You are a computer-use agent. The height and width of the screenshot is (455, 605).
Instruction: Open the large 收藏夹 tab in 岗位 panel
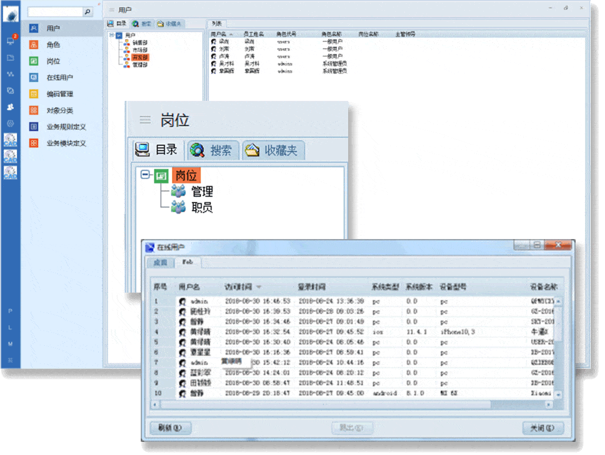coord(274,150)
